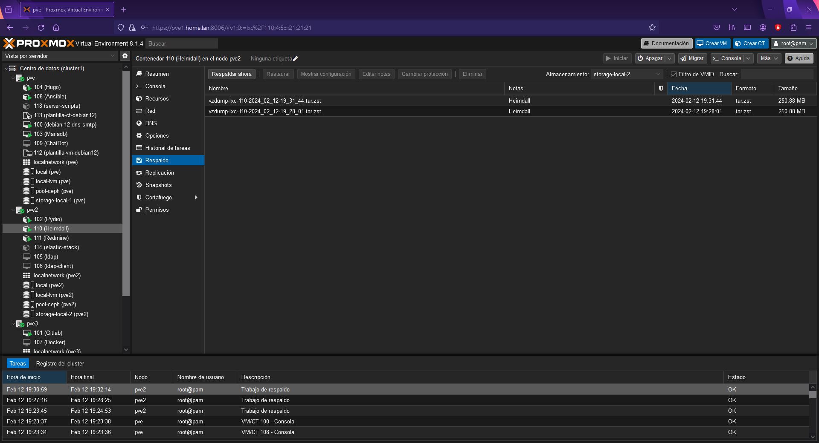This screenshot has width=819, height=443.
Task: Open the Recursos menu item
Action: (x=168, y=98)
